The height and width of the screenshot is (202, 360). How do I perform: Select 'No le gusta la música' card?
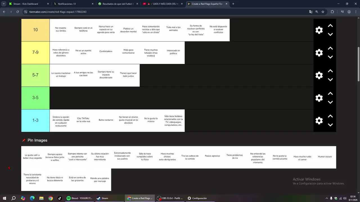click(x=151, y=120)
